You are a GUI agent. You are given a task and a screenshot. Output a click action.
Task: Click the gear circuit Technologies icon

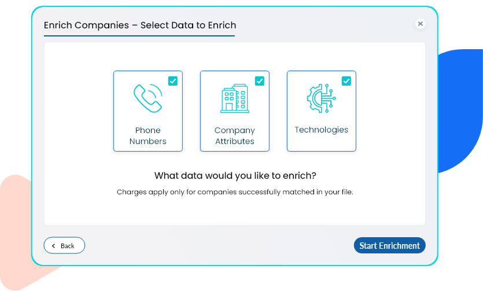click(x=321, y=98)
